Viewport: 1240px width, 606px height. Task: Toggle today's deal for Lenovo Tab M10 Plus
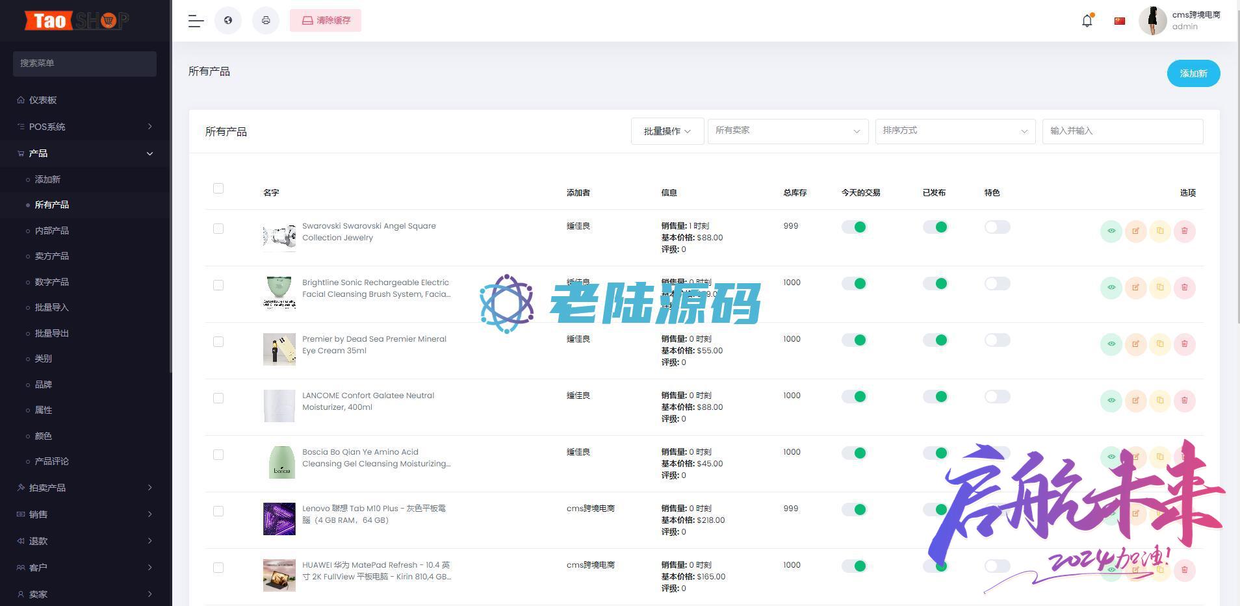click(854, 509)
